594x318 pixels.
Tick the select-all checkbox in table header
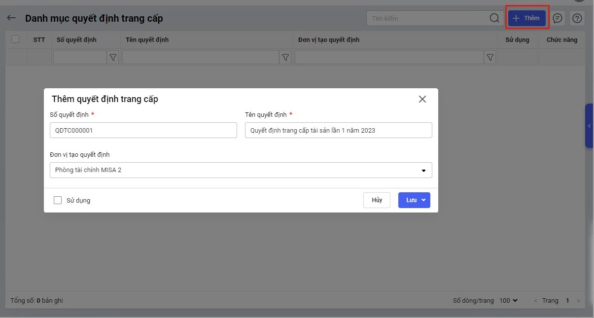(x=15, y=39)
